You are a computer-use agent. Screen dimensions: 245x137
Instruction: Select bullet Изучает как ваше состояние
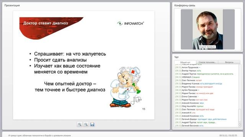click(x=67, y=66)
